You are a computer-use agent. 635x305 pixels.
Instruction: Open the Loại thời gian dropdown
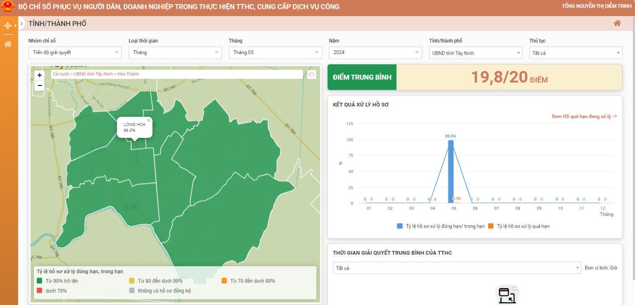tap(175, 52)
